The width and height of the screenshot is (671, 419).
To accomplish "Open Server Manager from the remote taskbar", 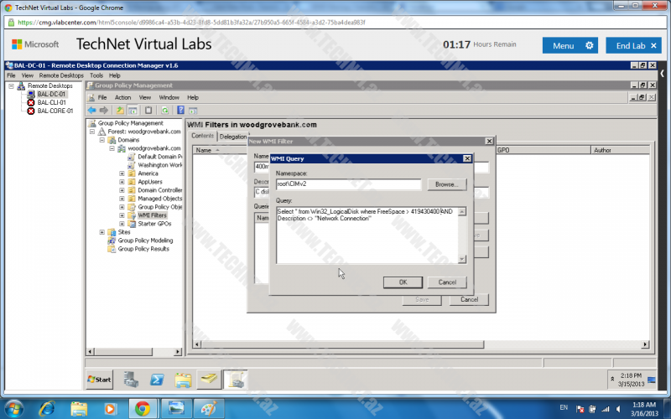I will tap(131, 380).
